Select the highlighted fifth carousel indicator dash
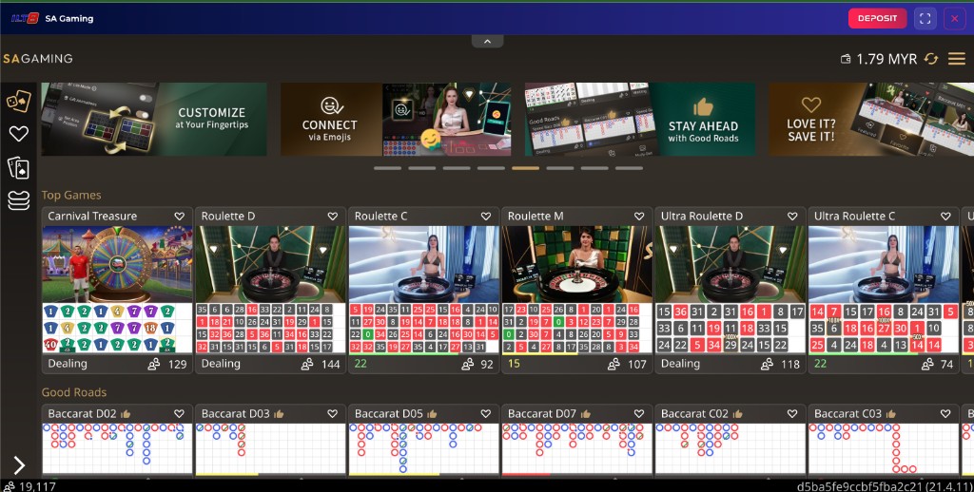The height and width of the screenshot is (492, 974). point(525,168)
